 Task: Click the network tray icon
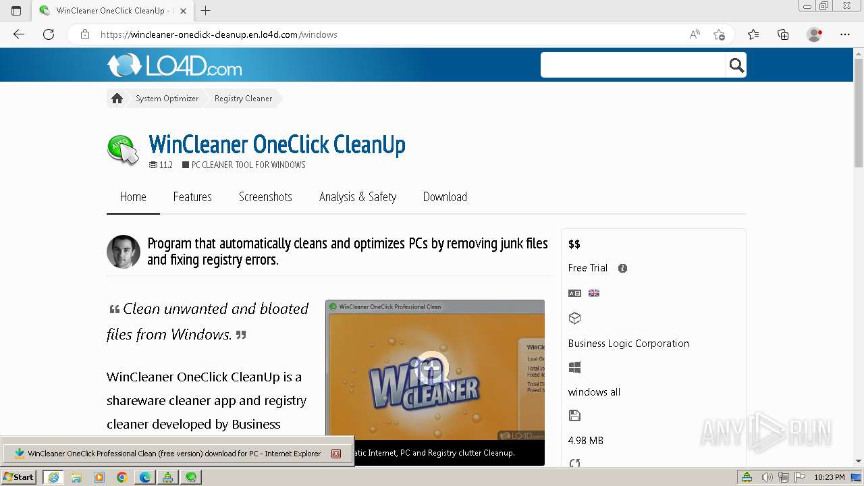click(784, 477)
